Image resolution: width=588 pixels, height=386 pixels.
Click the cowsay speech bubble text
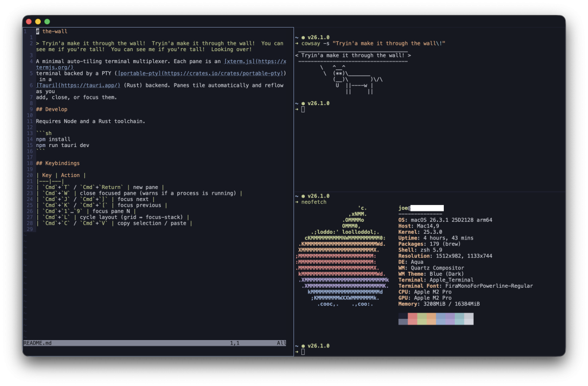tap(353, 56)
